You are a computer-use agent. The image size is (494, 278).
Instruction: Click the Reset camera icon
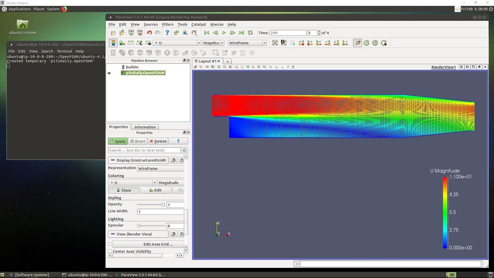275,43
